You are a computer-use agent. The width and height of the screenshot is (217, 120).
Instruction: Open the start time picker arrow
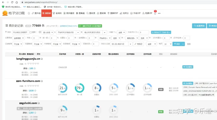tap(78, 32)
